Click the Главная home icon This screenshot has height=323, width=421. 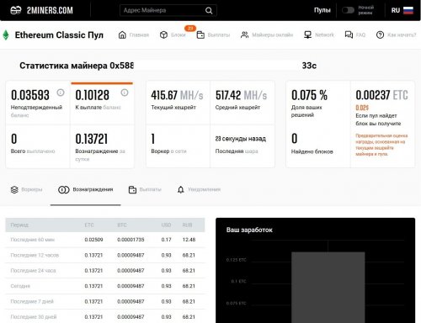click(122, 34)
